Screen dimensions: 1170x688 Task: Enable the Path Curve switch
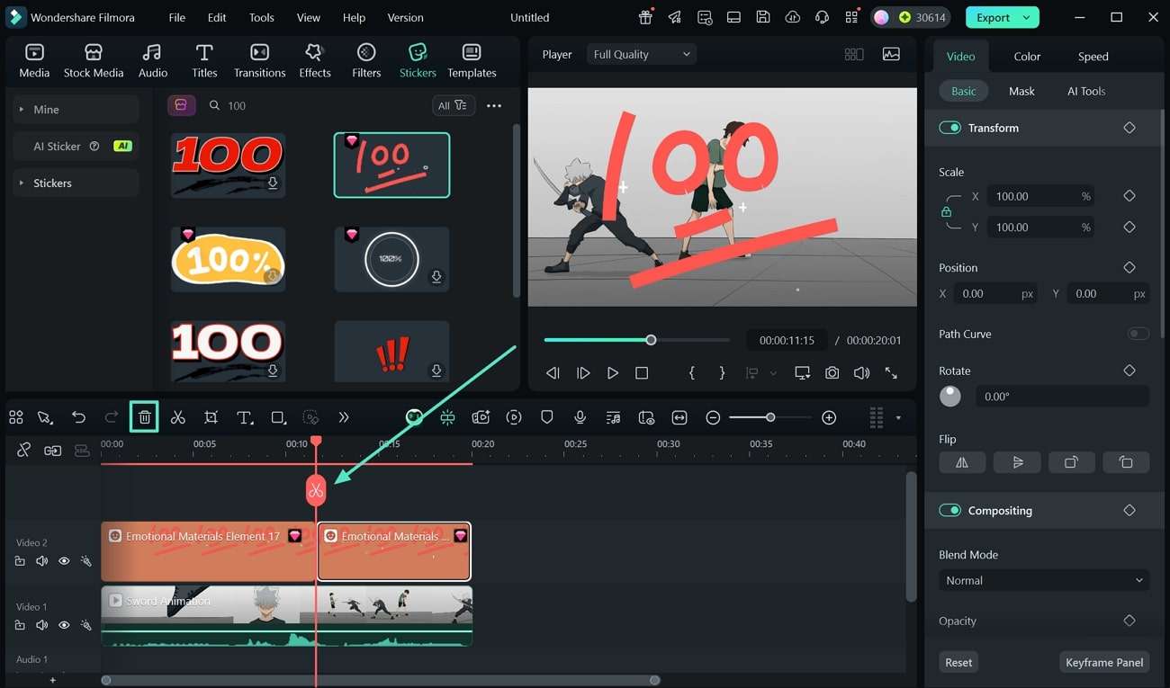click(1138, 334)
